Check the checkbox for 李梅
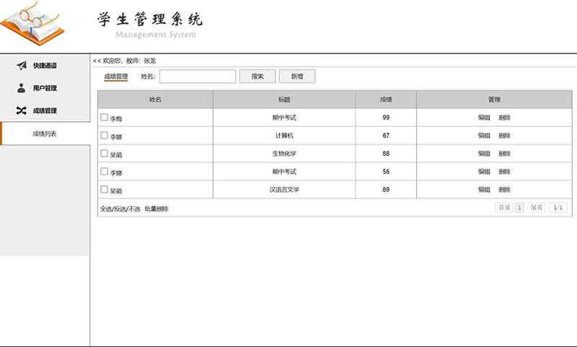This screenshot has height=347, width=577. (x=104, y=117)
